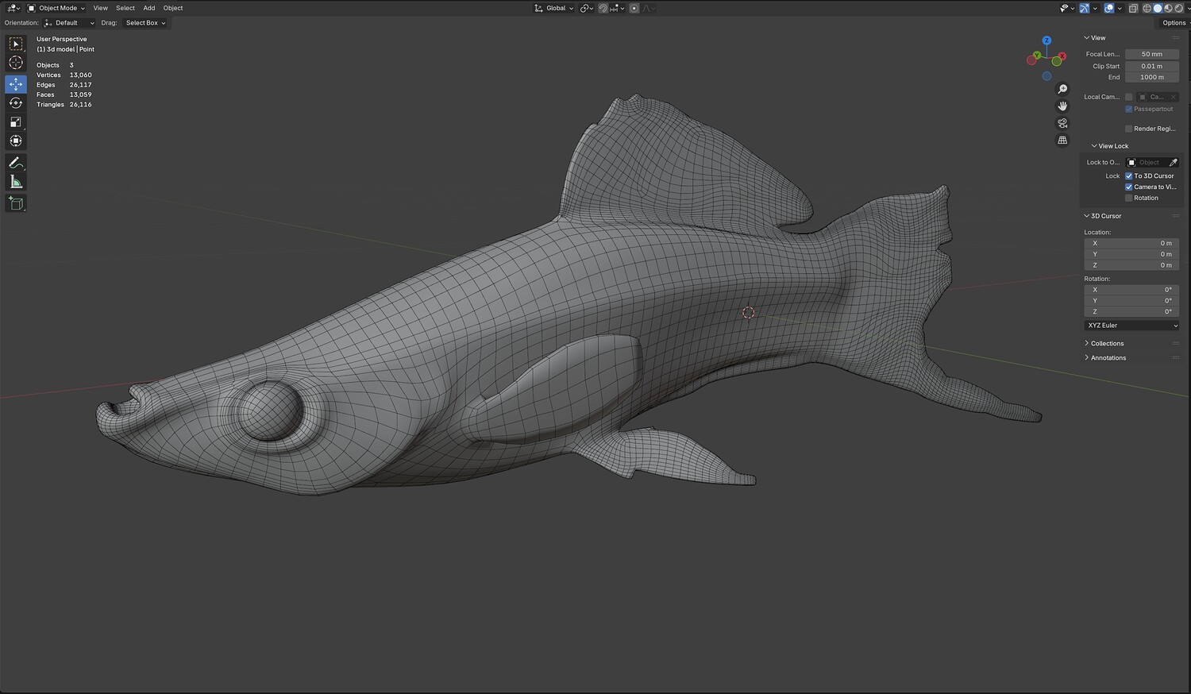Viewport: 1191px width, 694px height.
Task: Click the Focal Length value field
Action: click(x=1151, y=54)
